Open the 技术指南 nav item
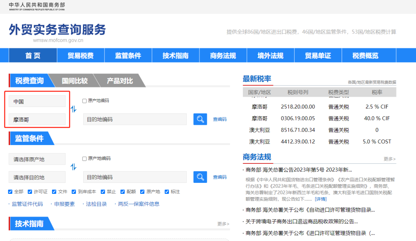This screenshot has height=241, width=416. [x=175, y=55]
